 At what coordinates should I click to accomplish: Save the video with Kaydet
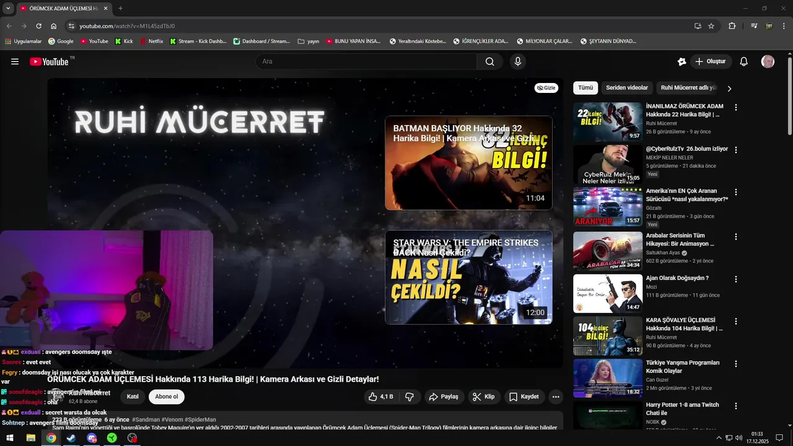(524, 396)
